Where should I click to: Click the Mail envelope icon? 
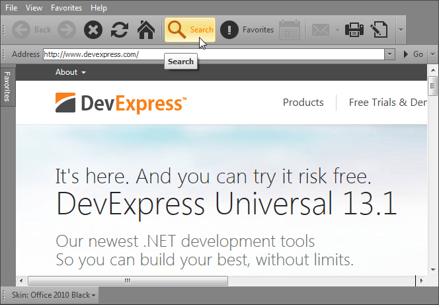tap(321, 30)
